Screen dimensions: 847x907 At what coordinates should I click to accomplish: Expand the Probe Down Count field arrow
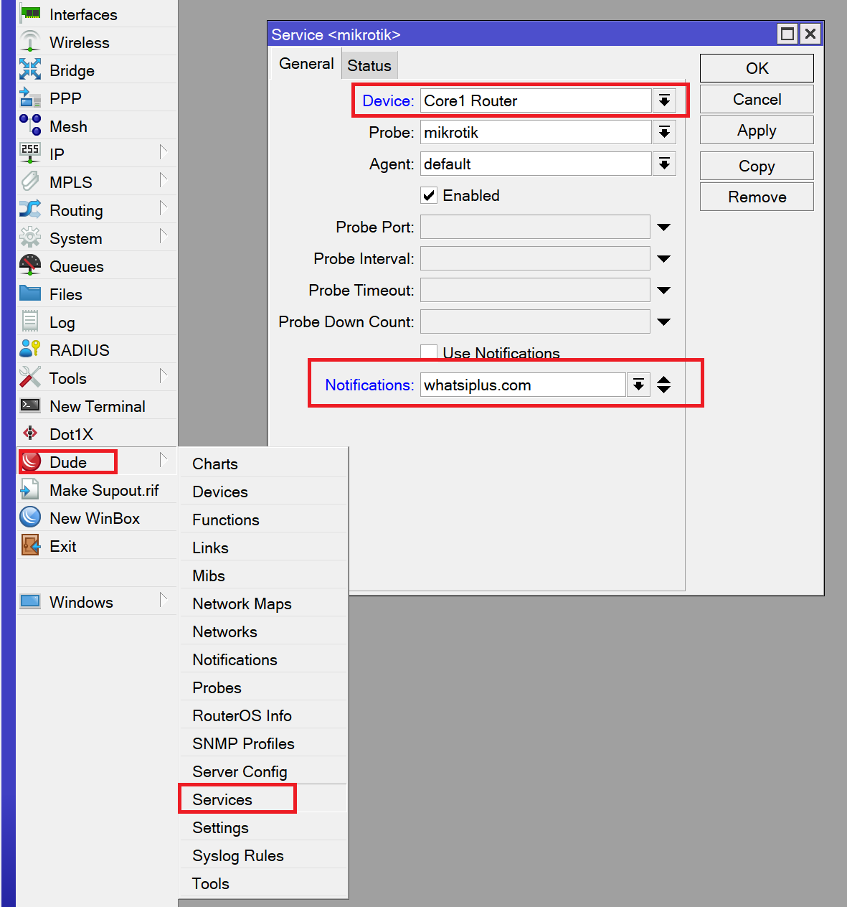[664, 322]
